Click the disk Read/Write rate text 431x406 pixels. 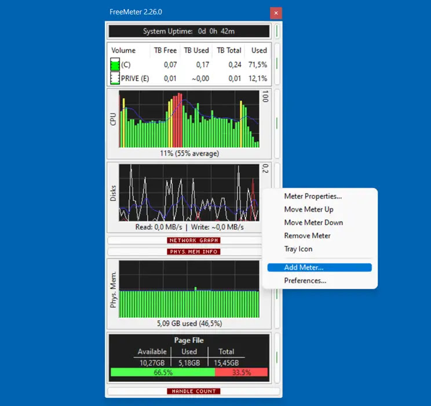coord(189,227)
